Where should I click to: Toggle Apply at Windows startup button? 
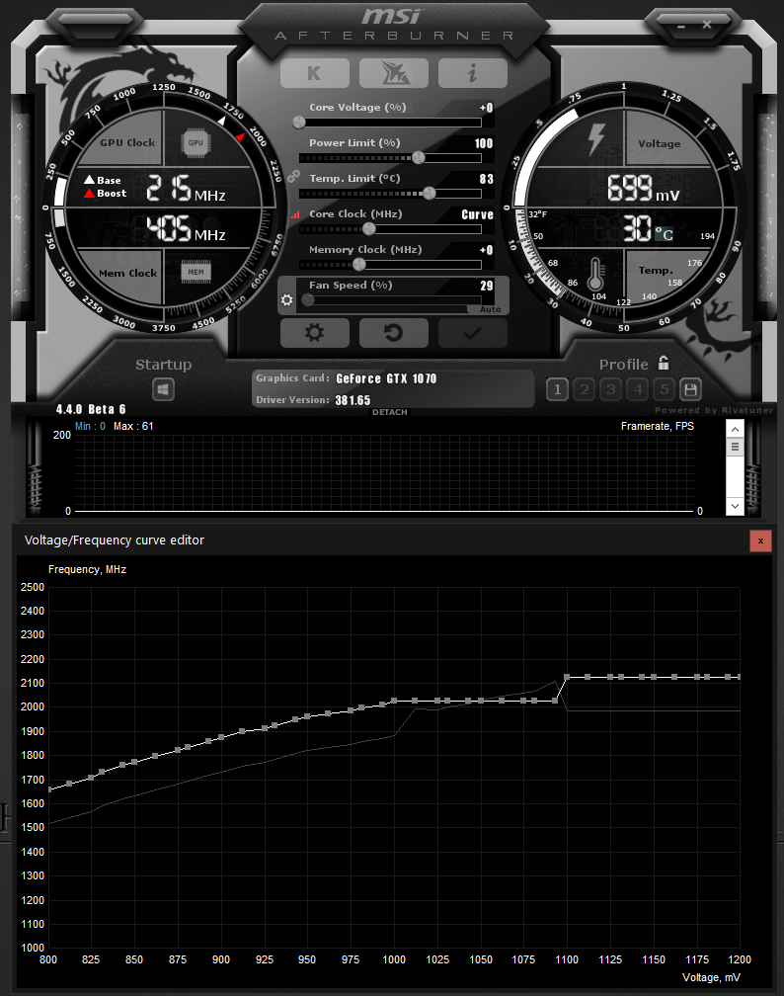pos(163,389)
